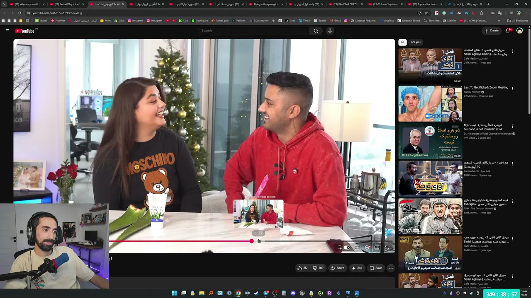Ask AI about this video
This screenshot has height=298, width=531.
click(x=357, y=268)
